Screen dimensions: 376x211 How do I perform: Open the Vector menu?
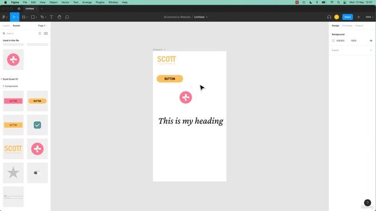pos(65,2)
